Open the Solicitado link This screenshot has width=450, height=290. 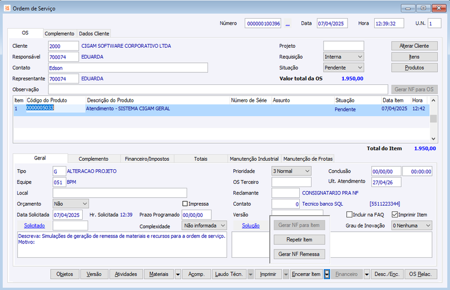(34, 226)
